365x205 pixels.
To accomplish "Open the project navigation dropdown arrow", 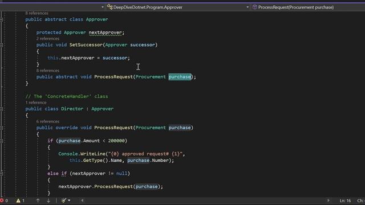I will pyautogui.click(x=103, y=7).
